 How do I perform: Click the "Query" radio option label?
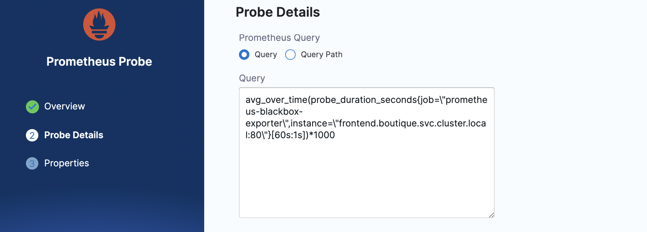point(265,55)
